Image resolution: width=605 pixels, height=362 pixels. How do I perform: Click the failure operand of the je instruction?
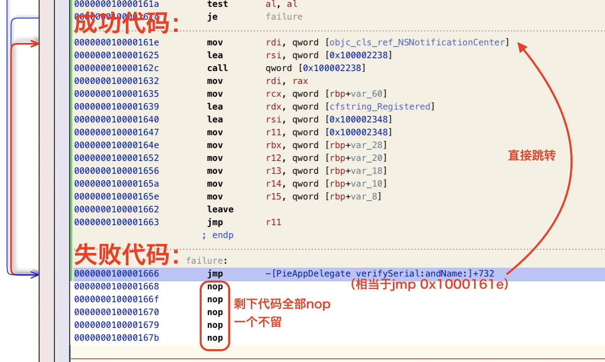pos(284,17)
